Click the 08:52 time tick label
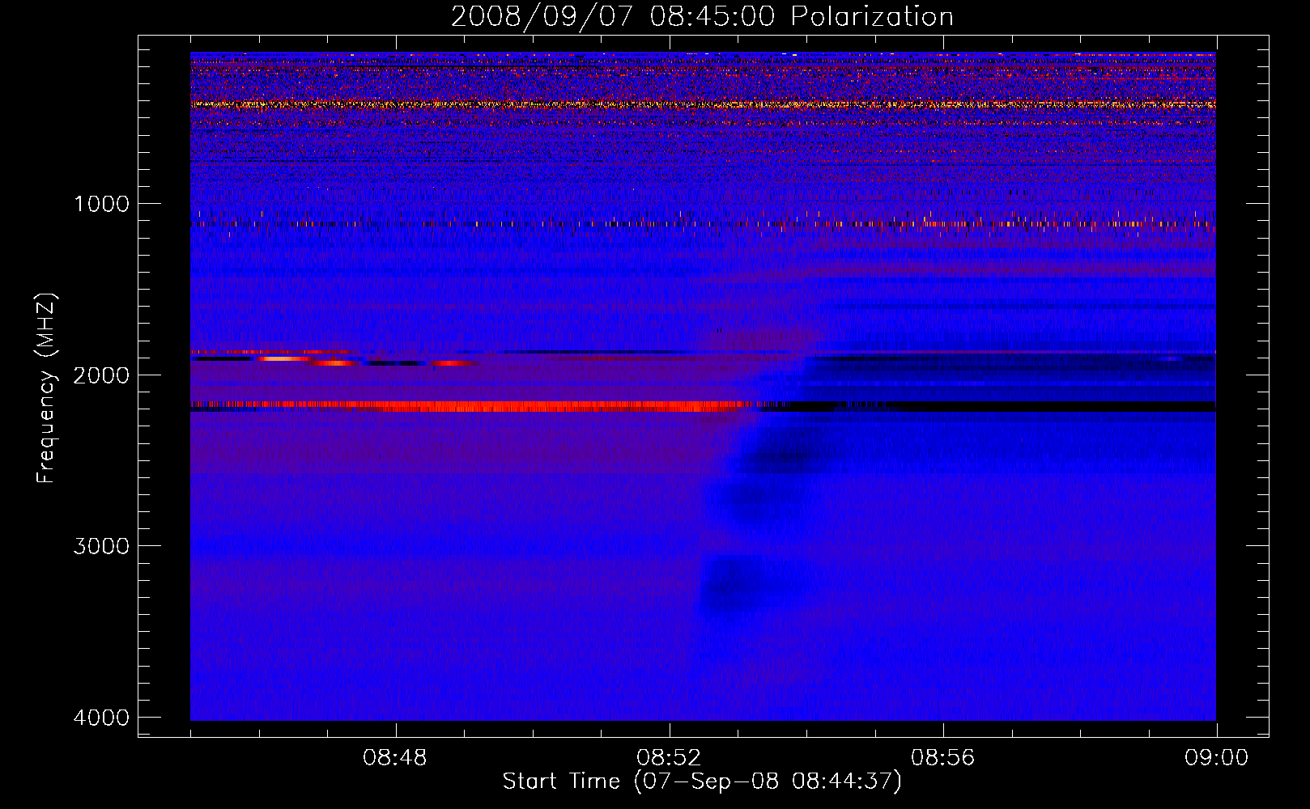1310x809 pixels. tap(669, 758)
